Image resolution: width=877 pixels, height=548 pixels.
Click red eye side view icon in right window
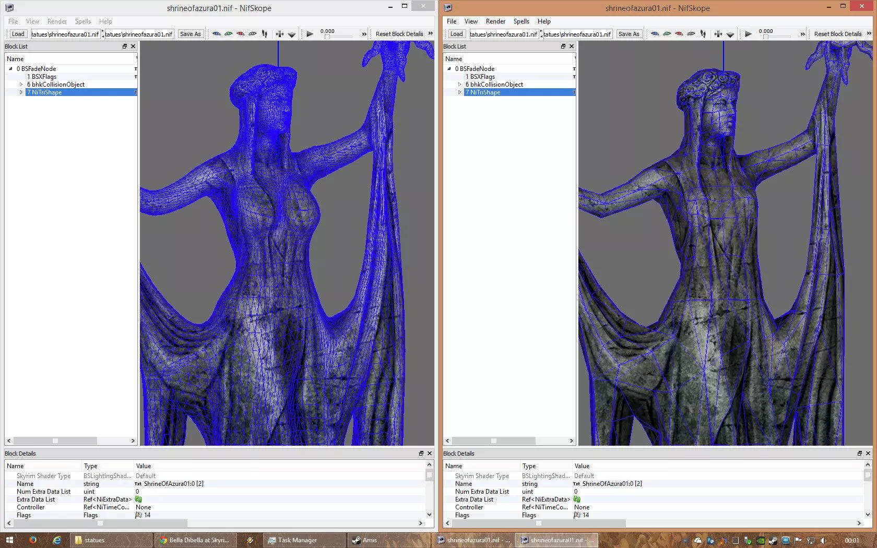pyautogui.click(x=679, y=34)
